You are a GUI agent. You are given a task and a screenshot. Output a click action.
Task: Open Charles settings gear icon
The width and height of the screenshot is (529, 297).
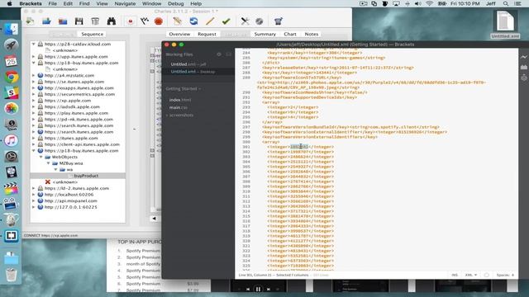pos(259,21)
